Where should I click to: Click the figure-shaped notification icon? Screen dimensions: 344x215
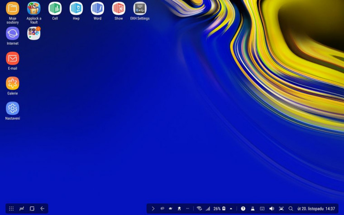tap(179, 209)
